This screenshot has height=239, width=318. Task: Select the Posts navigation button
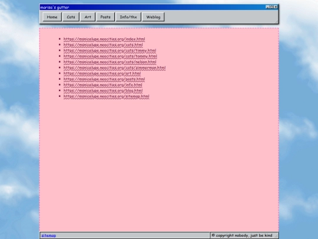105,17
